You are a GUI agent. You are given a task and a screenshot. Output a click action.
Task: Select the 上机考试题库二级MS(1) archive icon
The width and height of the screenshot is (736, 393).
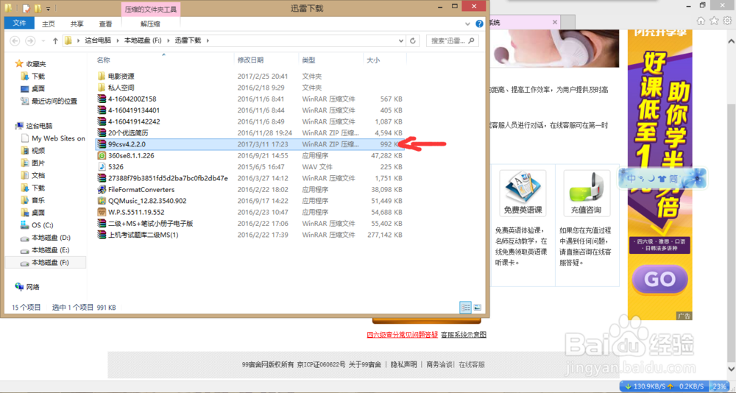[x=102, y=235]
